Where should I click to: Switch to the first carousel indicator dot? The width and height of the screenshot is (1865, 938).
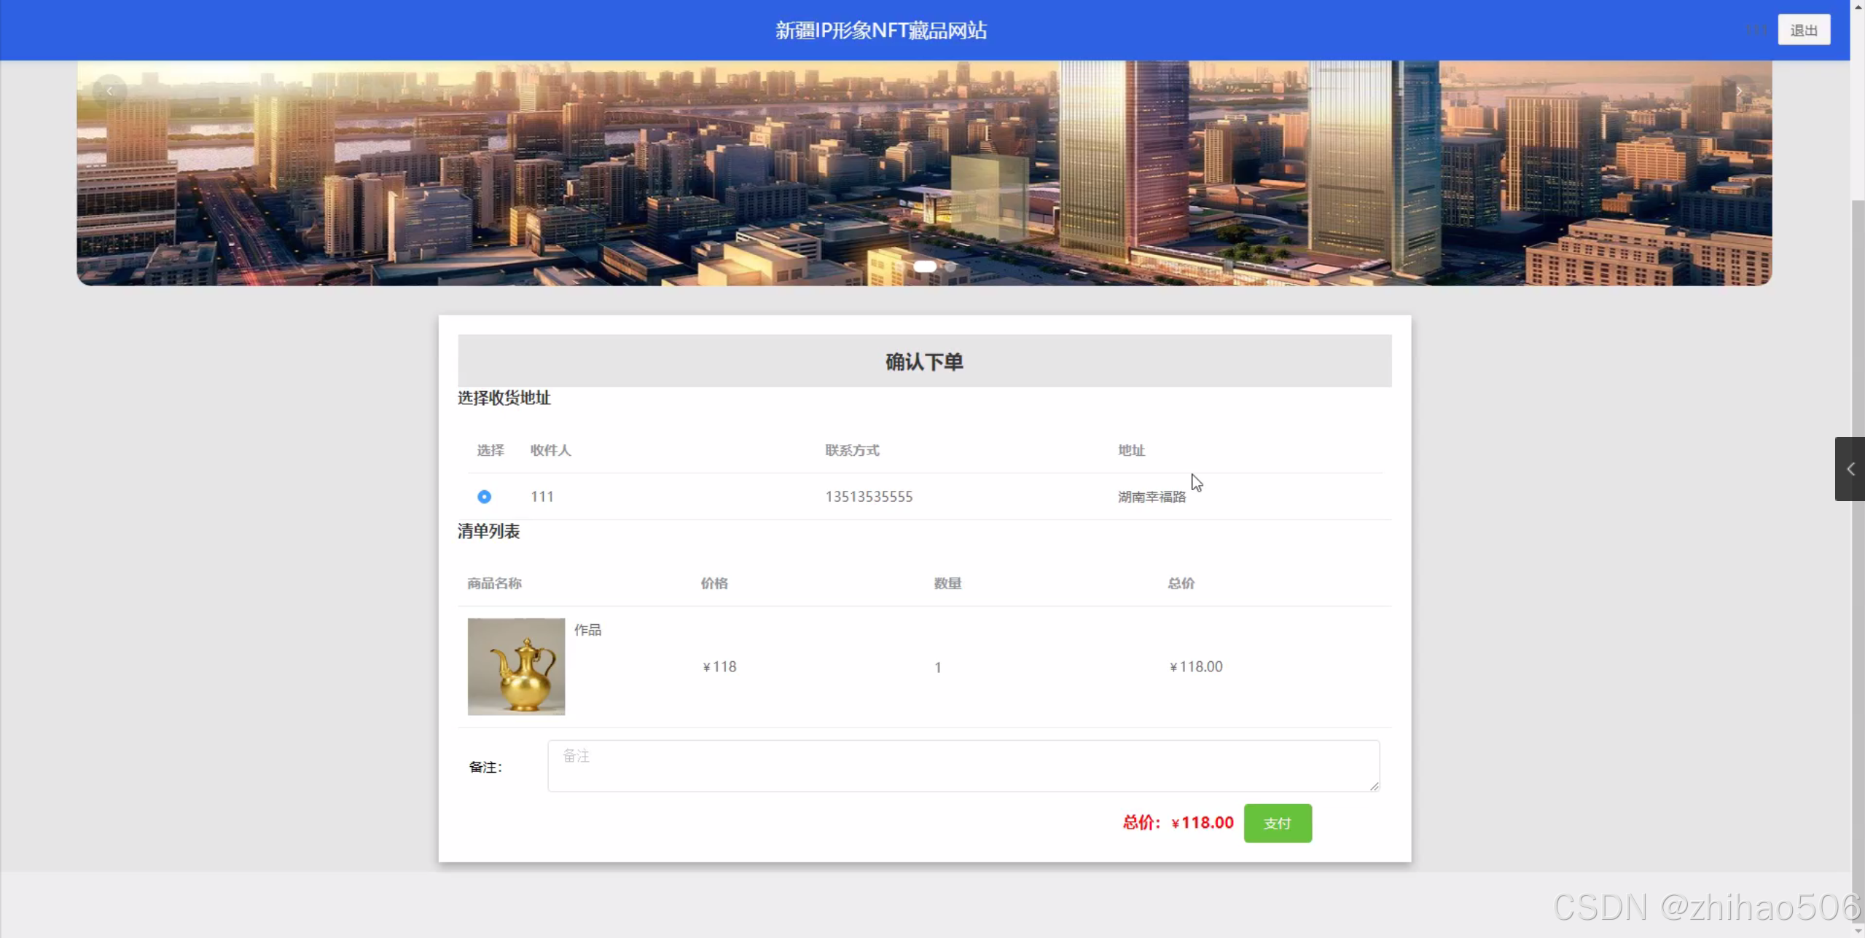coord(926,267)
